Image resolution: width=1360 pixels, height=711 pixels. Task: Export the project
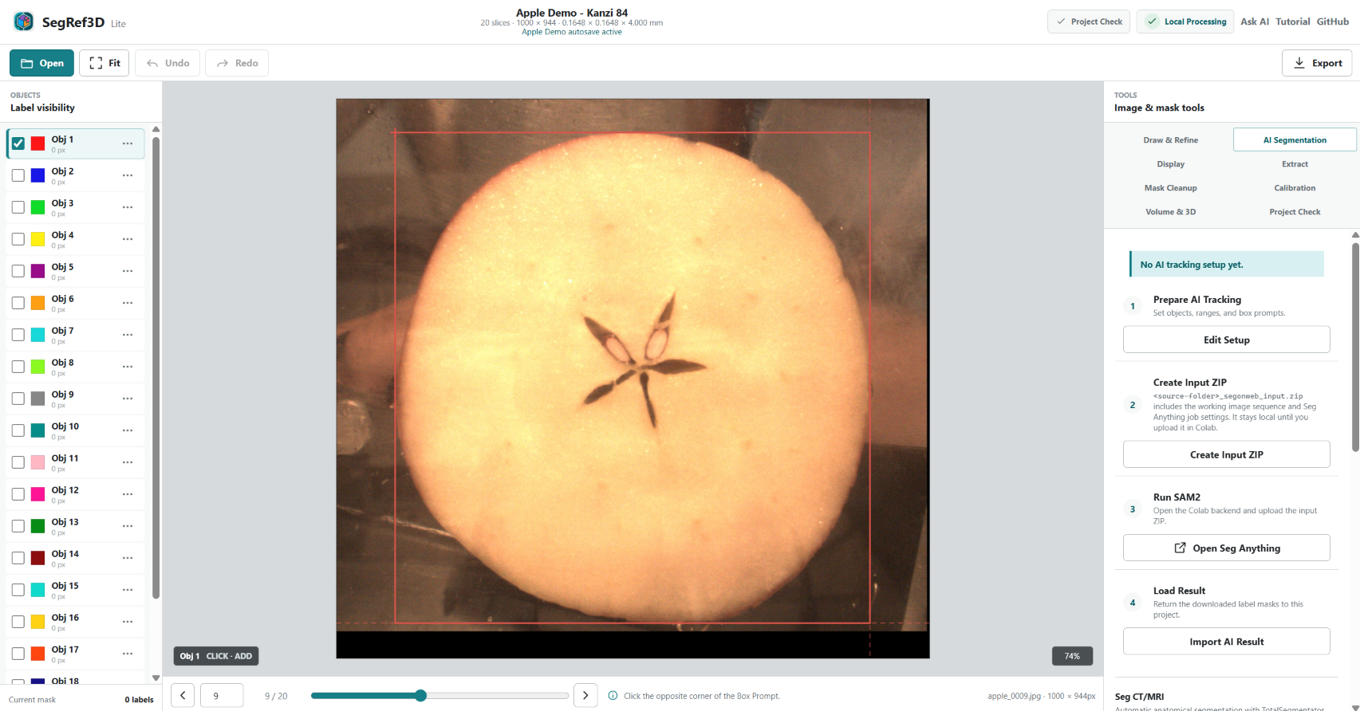[x=1317, y=63]
